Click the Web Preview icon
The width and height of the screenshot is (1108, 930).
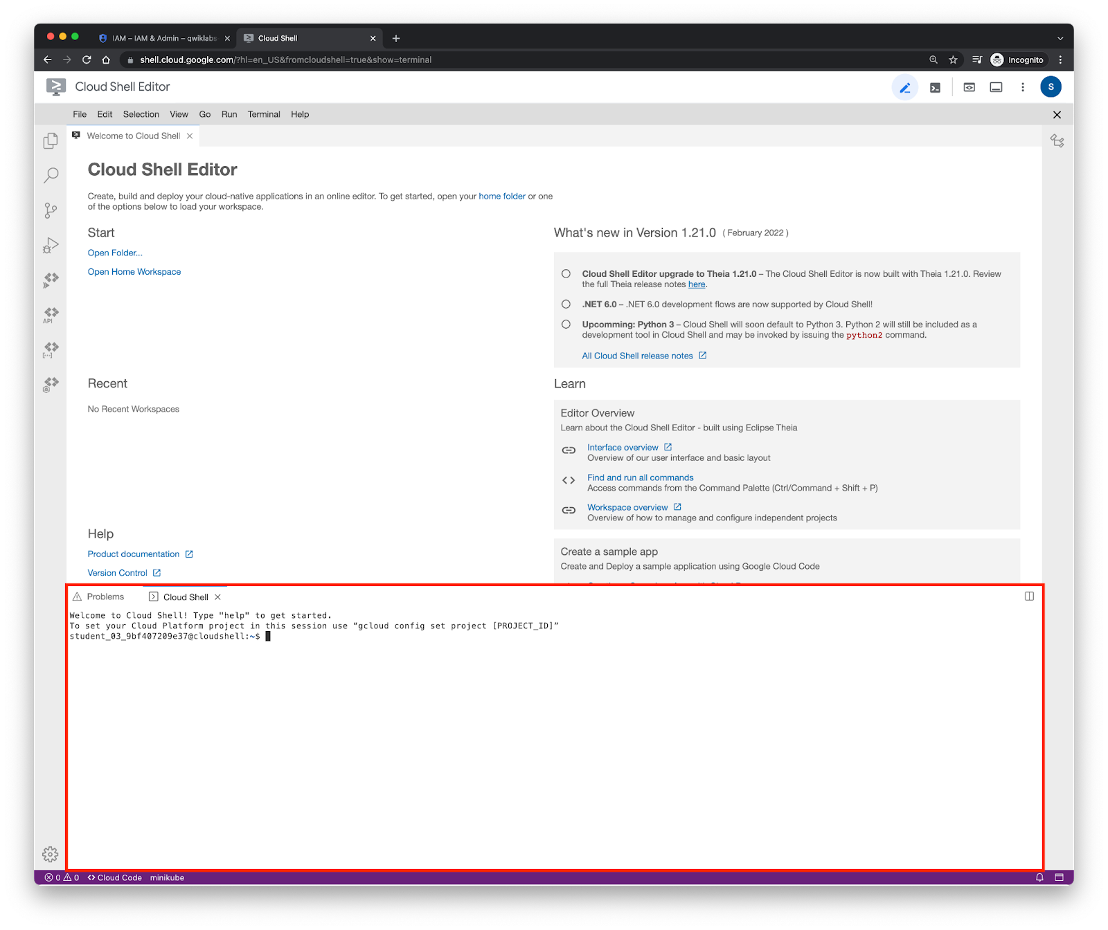coord(969,87)
